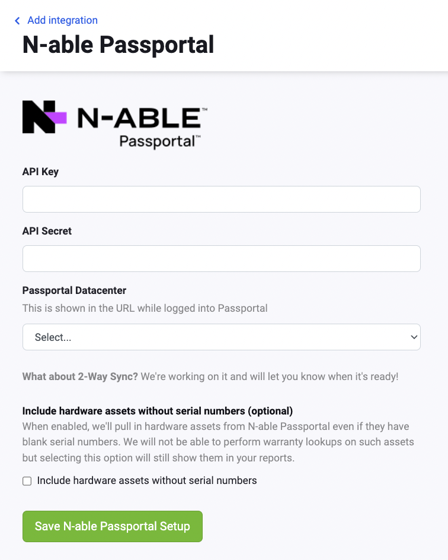Click the back chevron beside Add integration
Viewport: 448px width, 560px height.
coord(17,20)
